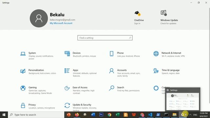The width and height of the screenshot is (210, 118).
Task: Open Update & Security arrows icon
Action: click(x=67, y=106)
